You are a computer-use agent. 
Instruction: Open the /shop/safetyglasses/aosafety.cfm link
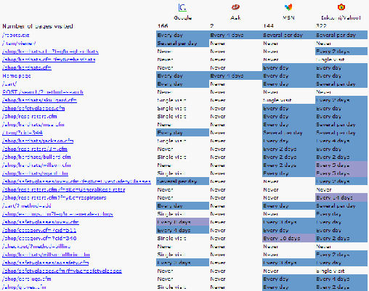[x=45, y=263]
